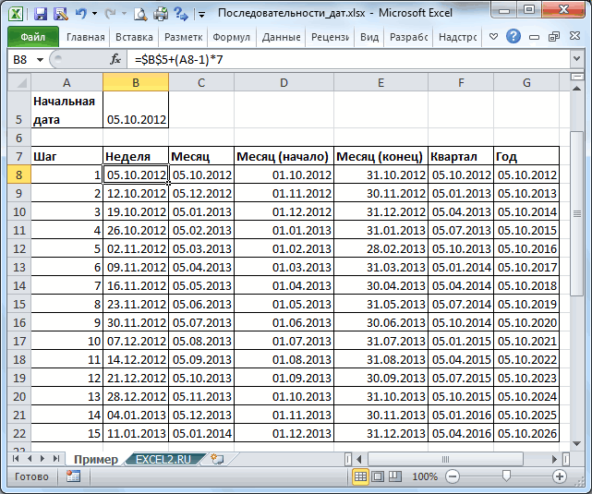592x494 pixels.
Task: Select row 12 header
Action: pos(19,248)
